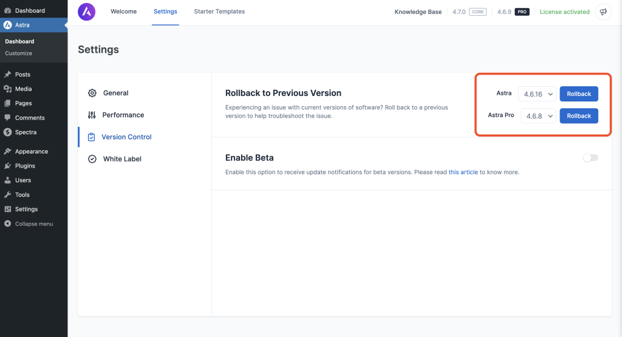622x337 pixels.
Task: Click the 'Rollback to Previous Version' heading
Action: pos(283,93)
